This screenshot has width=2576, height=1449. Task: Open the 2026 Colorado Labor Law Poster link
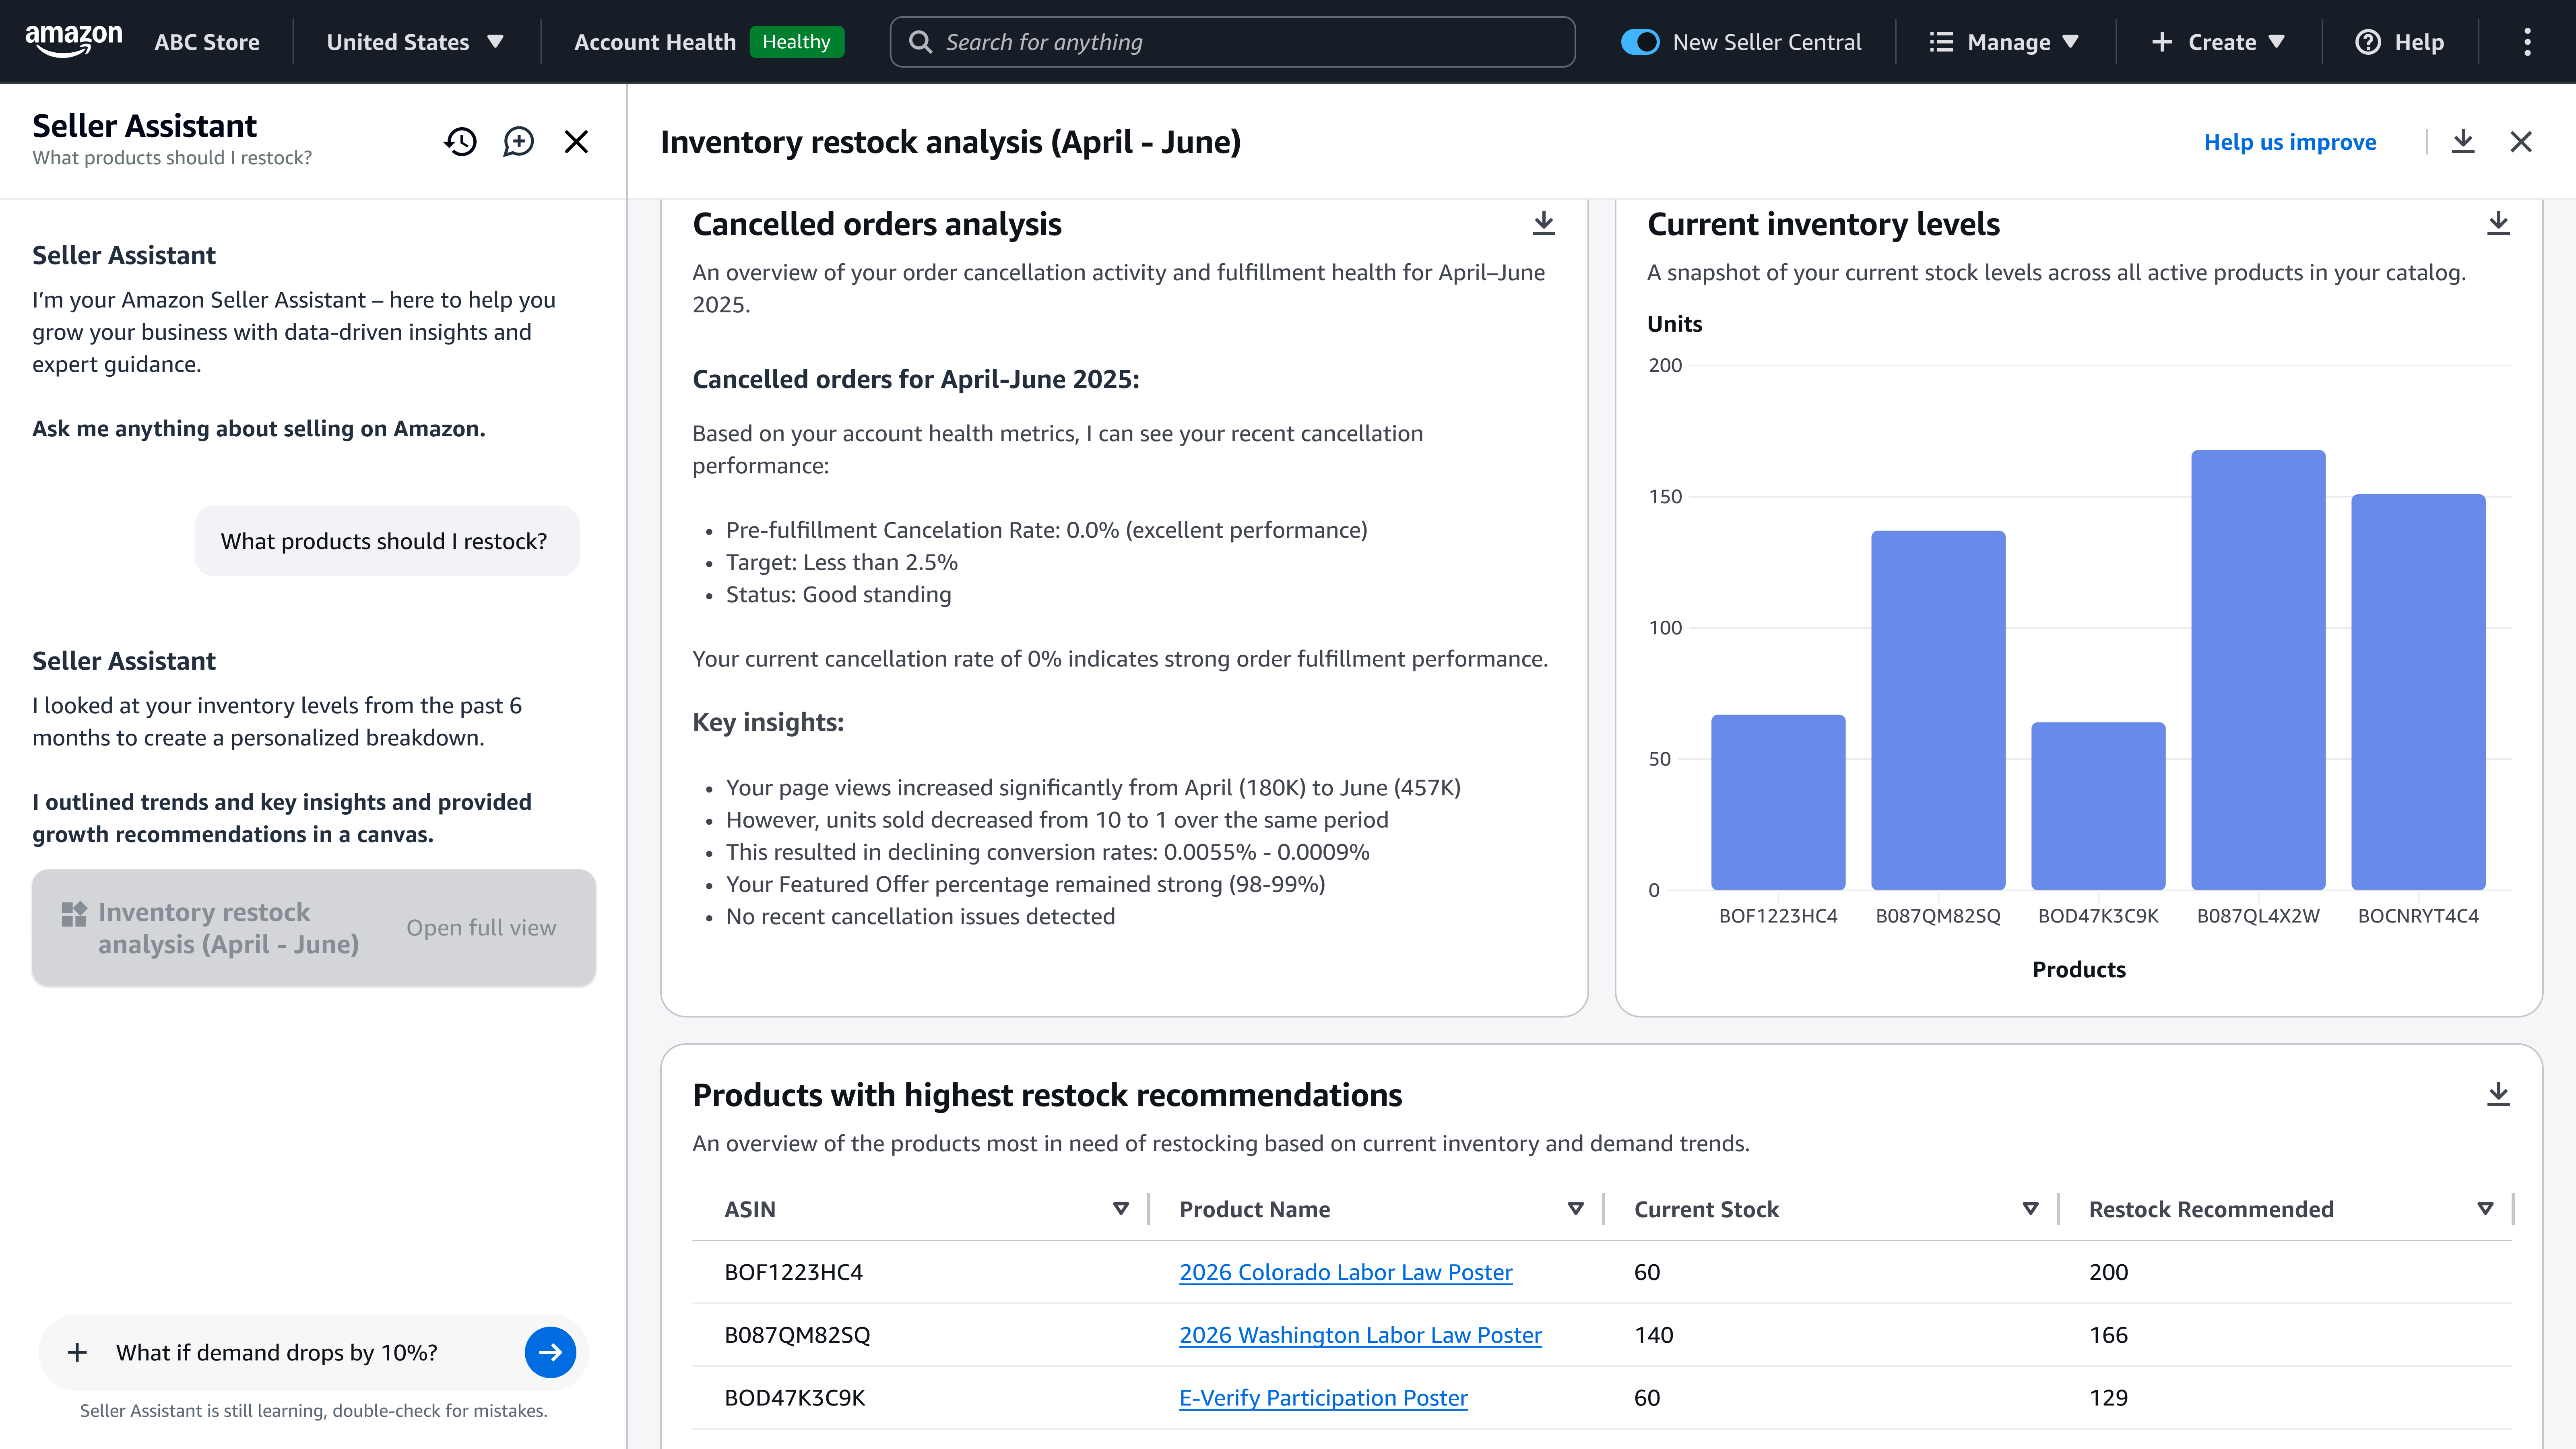click(x=1346, y=1272)
